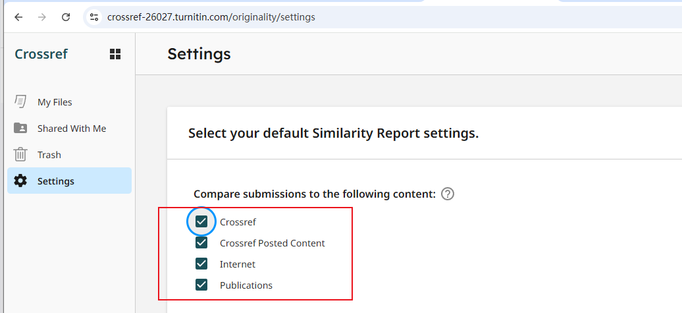Viewport: 682px width, 313px height.
Task: Uncheck the Crossref Posted Content checkbox
Action: (201, 242)
